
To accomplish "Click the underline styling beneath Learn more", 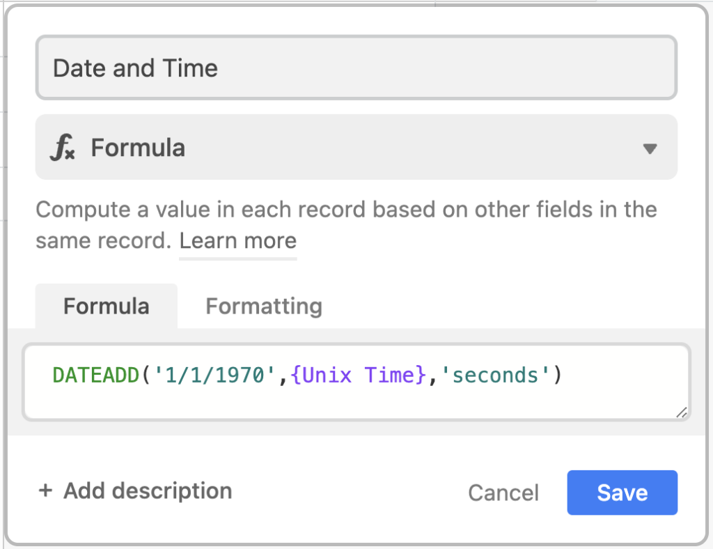I will point(237,256).
